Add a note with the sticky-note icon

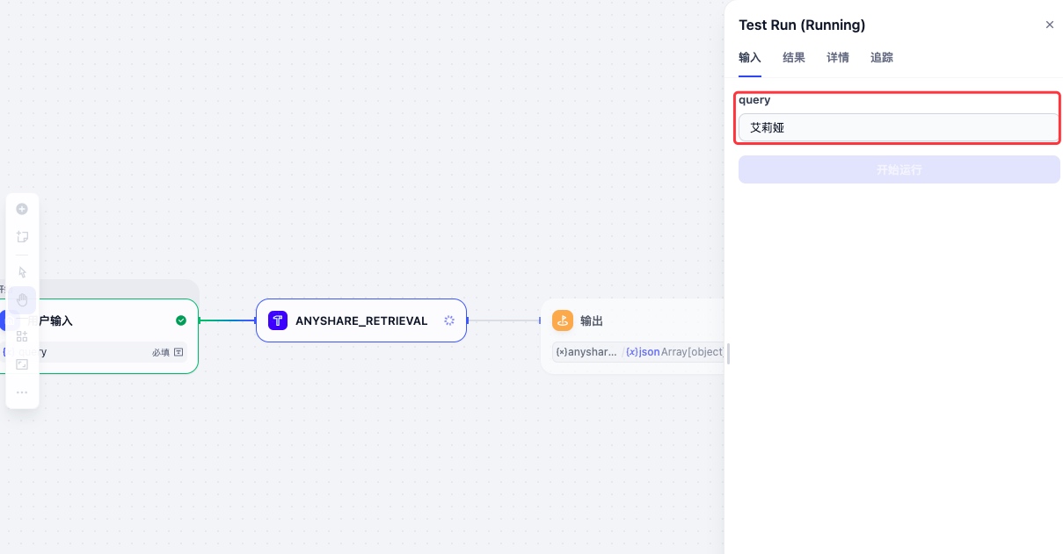pyautogui.click(x=23, y=236)
